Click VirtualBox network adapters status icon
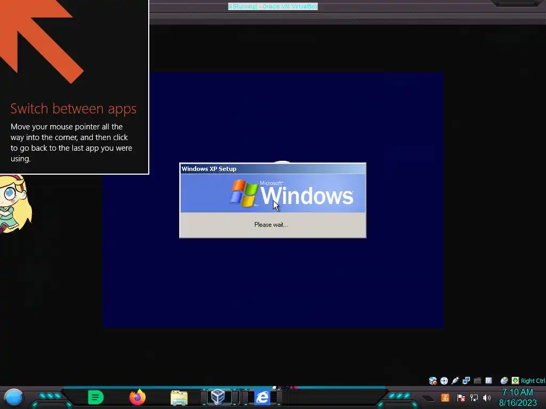 466,381
